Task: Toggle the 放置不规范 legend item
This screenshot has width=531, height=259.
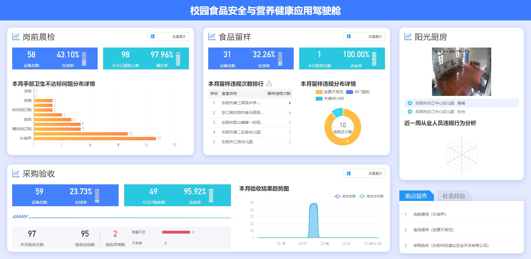Action: pos(329,92)
